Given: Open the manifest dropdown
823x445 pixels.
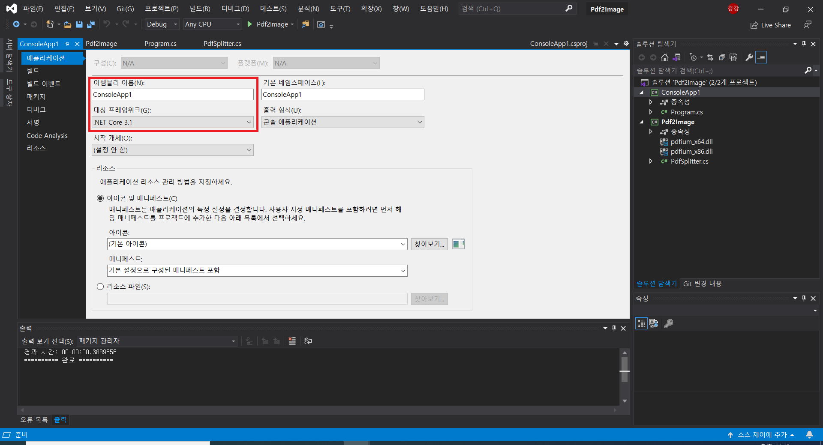Looking at the screenshot, I should (x=257, y=271).
